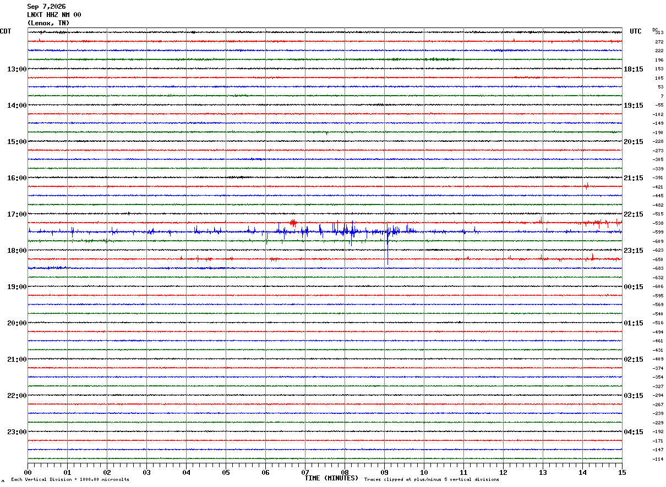Click the minute 00 tick label

point(28,472)
